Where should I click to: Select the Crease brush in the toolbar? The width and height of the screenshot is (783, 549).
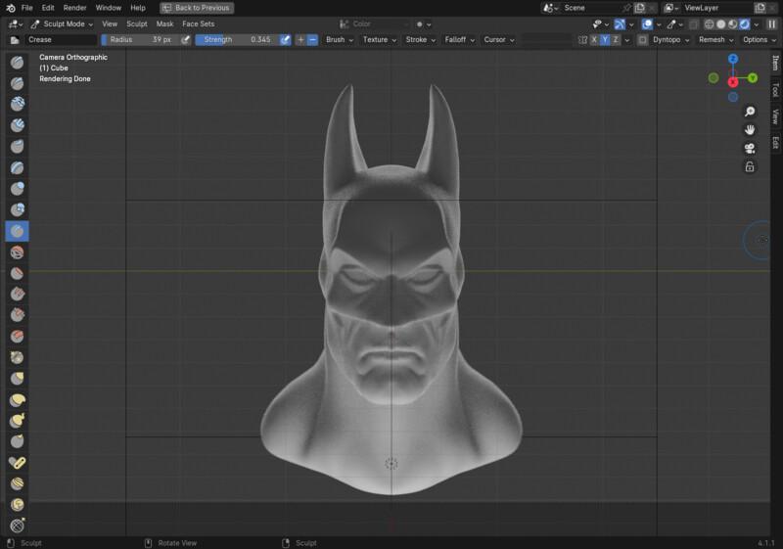click(x=17, y=231)
